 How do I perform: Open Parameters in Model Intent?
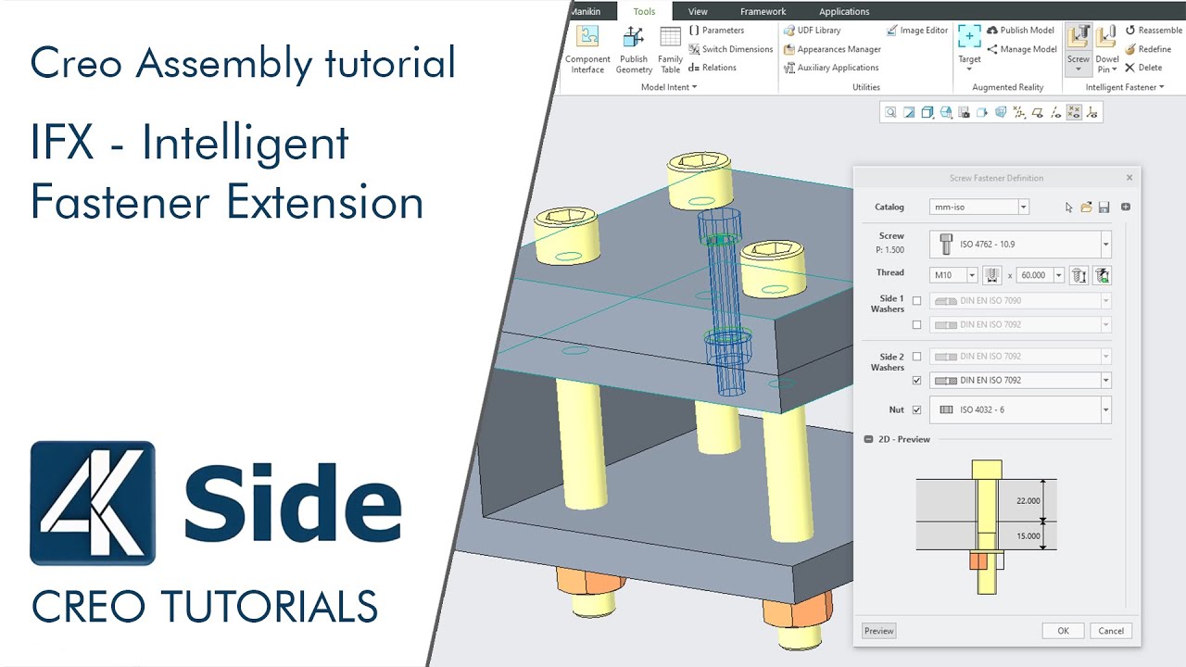(716, 31)
